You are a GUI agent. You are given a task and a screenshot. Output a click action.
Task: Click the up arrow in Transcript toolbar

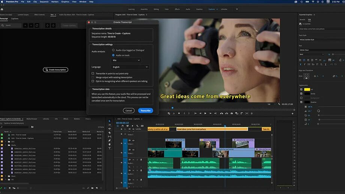[25, 25]
